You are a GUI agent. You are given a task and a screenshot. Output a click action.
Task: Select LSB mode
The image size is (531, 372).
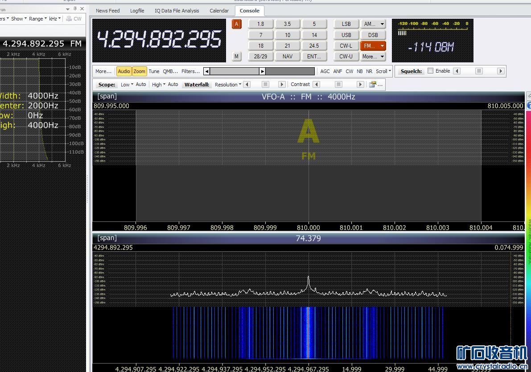click(346, 24)
